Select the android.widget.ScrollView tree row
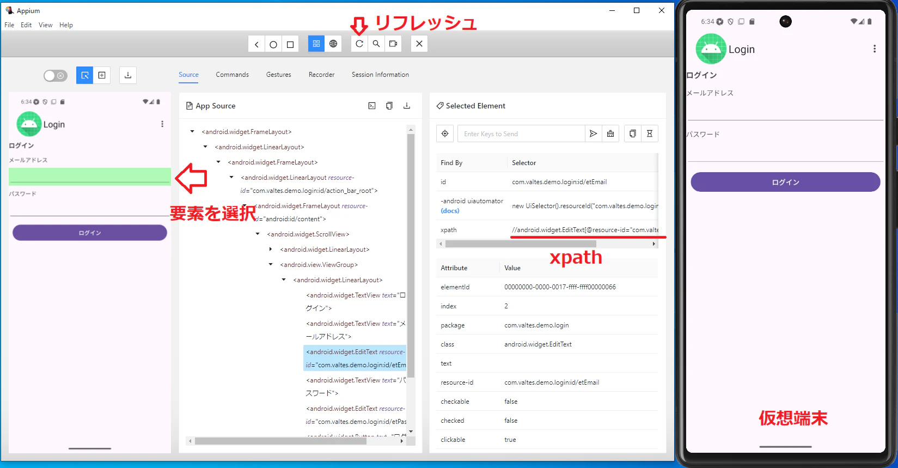The image size is (898, 468). tap(308, 234)
